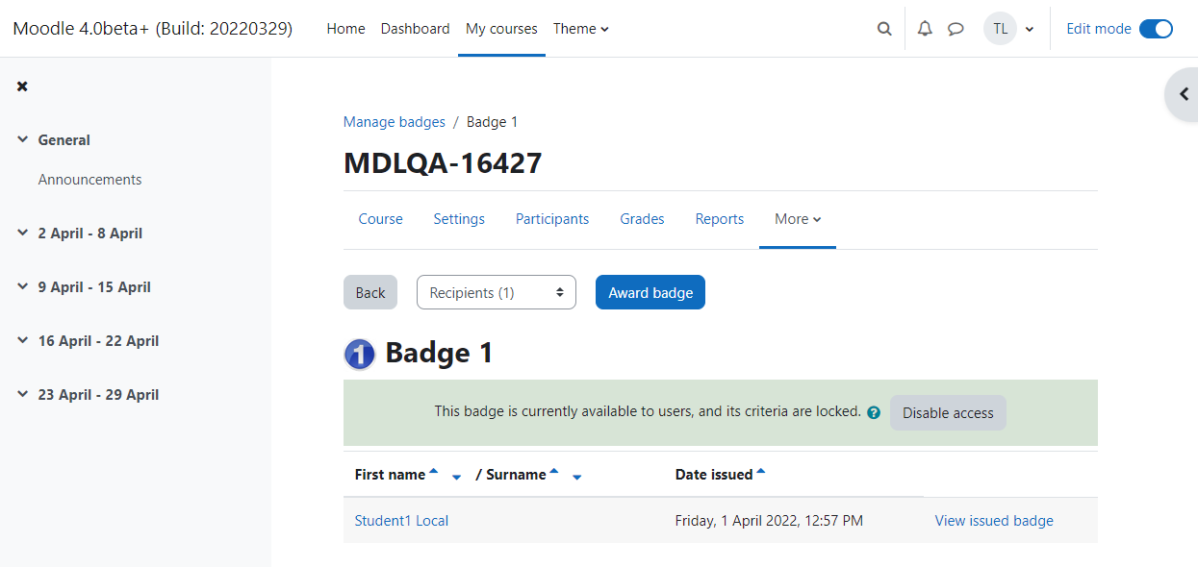Open View issued badge link
This screenshot has height=567, width=1198.
click(994, 521)
